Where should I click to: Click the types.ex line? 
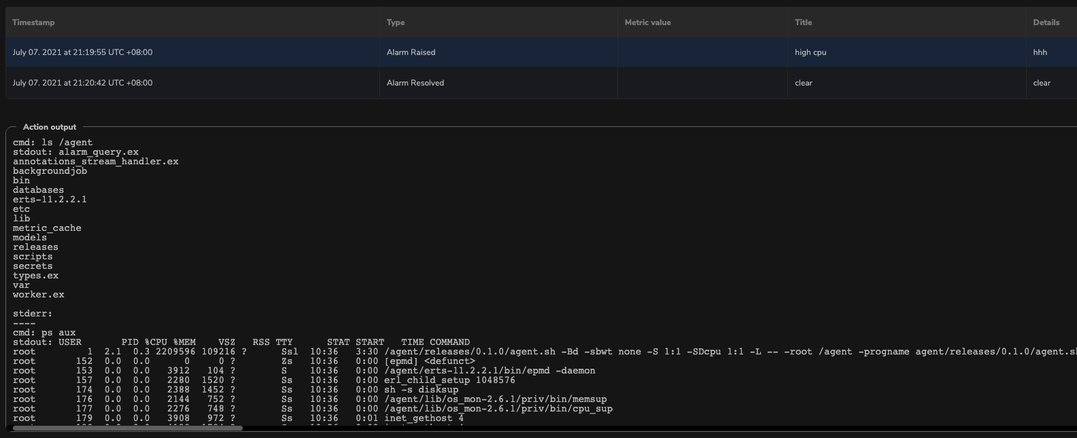(x=35, y=276)
